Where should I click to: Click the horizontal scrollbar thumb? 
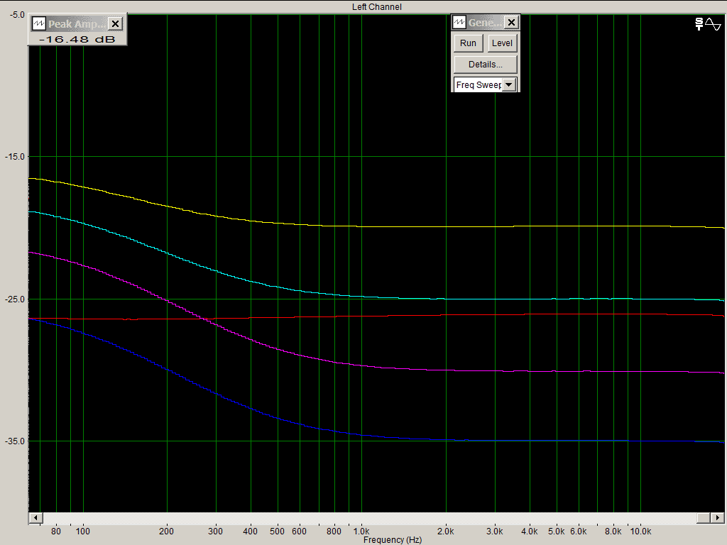[x=703, y=517]
